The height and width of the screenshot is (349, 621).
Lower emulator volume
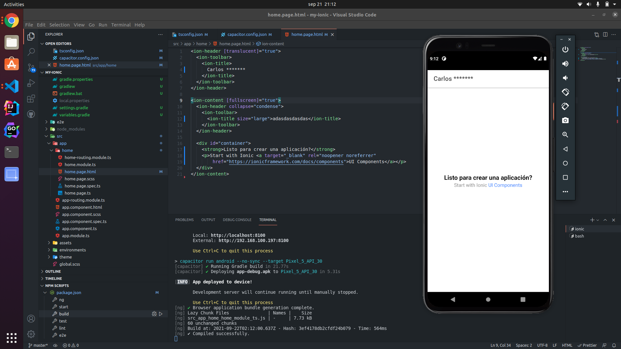tap(565, 78)
